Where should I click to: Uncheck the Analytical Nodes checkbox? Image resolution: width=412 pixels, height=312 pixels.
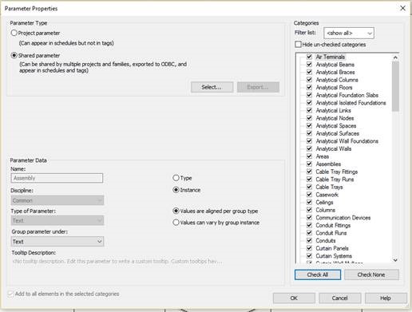tap(309, 118)
